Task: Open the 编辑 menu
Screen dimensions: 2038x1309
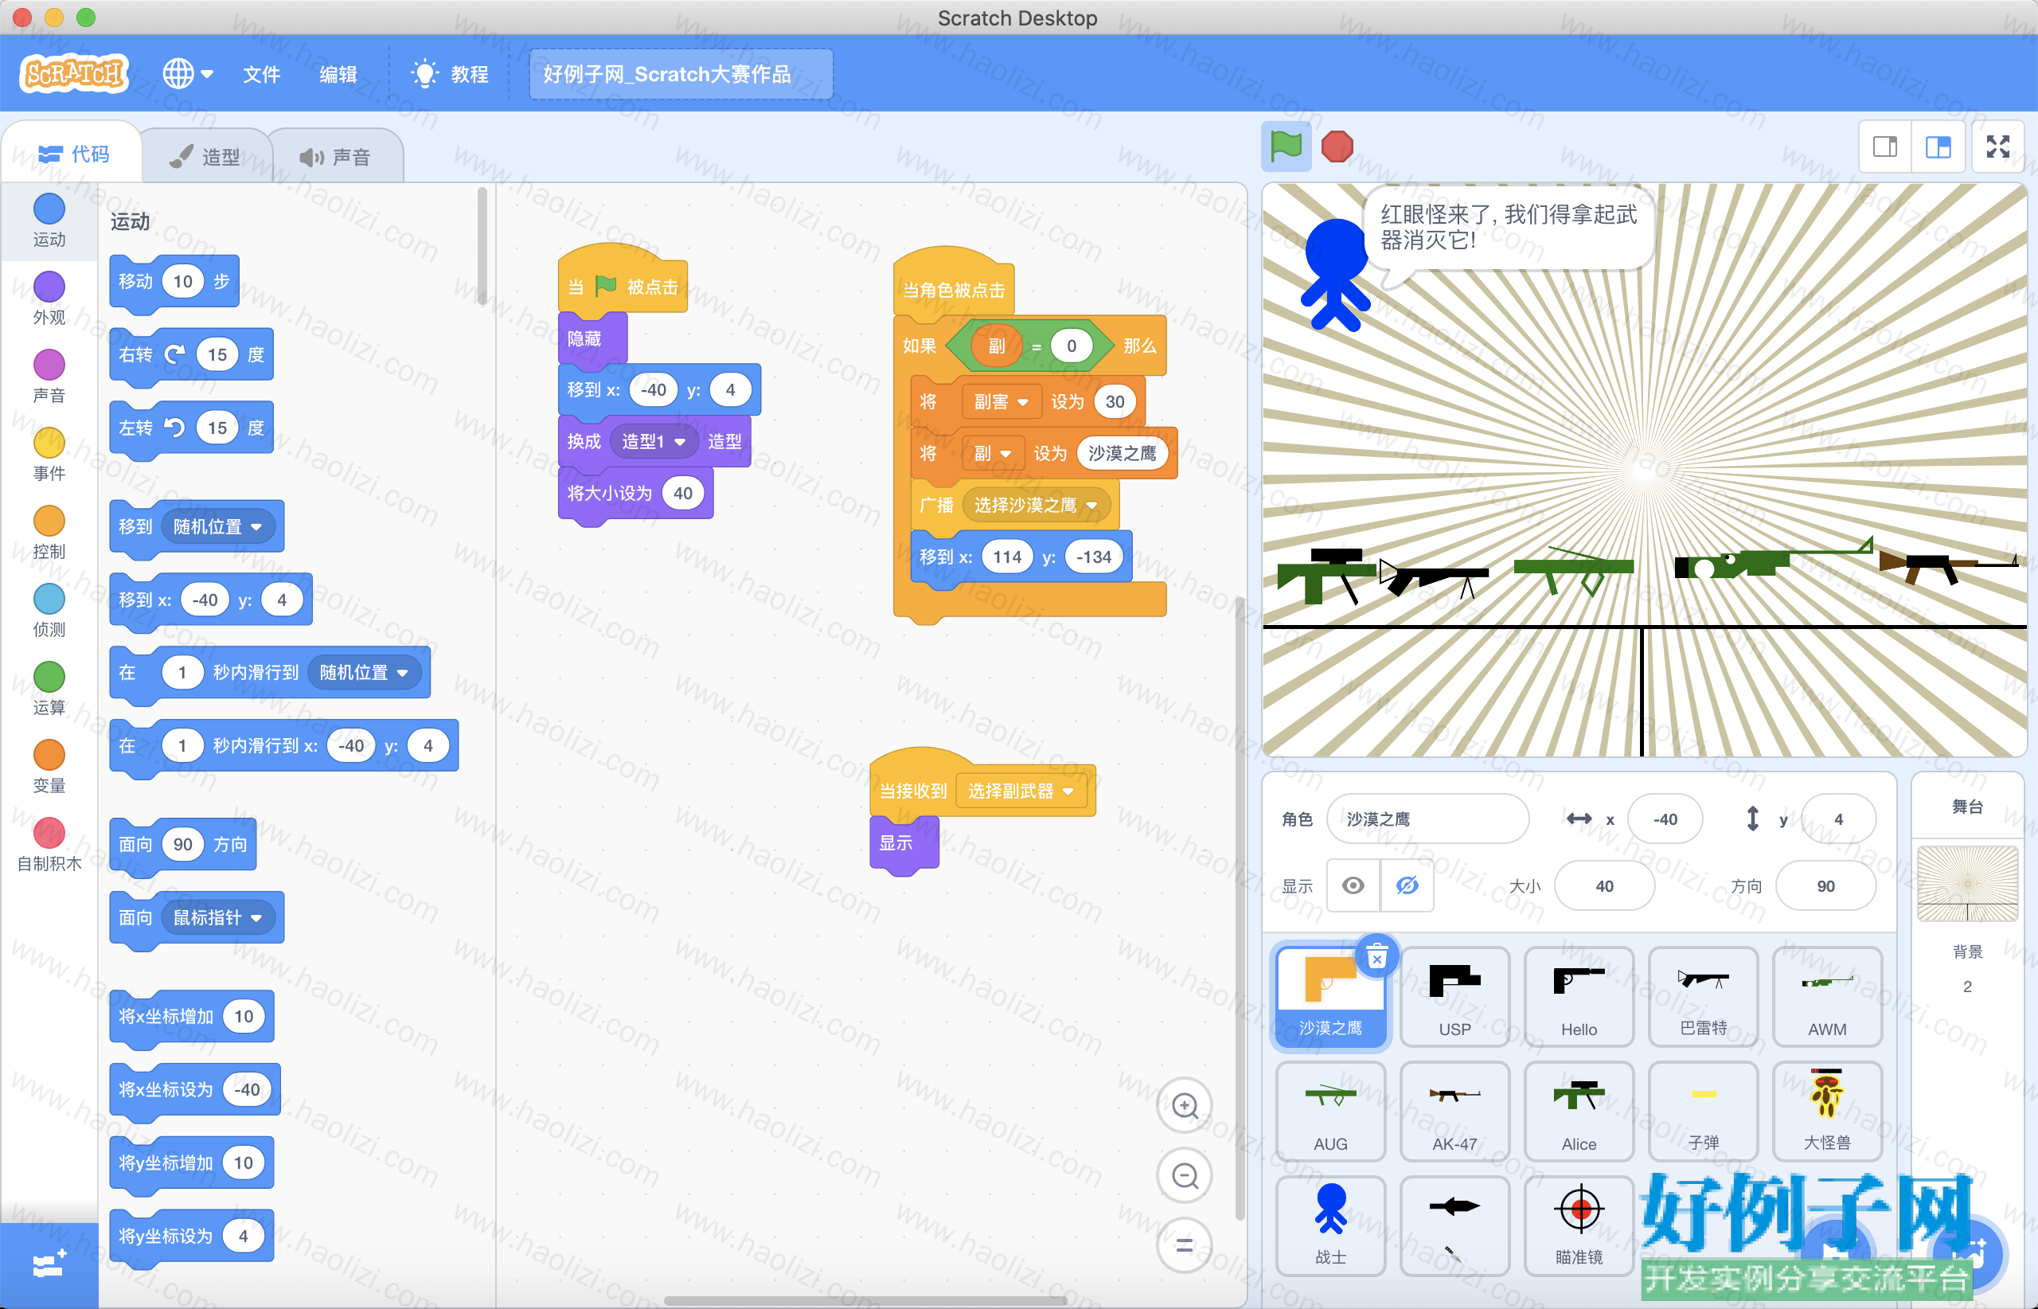Action: coord(338,74)
